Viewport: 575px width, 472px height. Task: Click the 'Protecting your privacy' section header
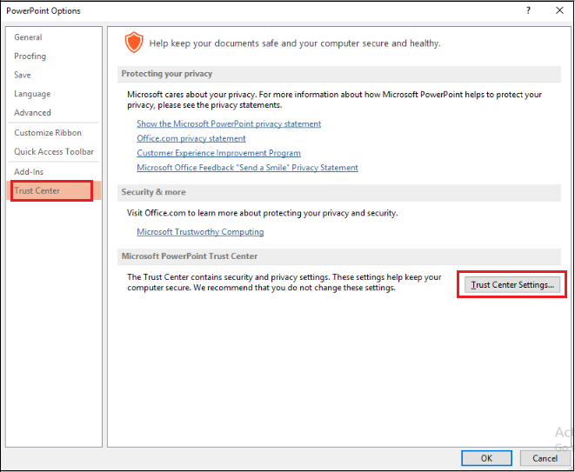pyautogui.click(x=339, y=74)
